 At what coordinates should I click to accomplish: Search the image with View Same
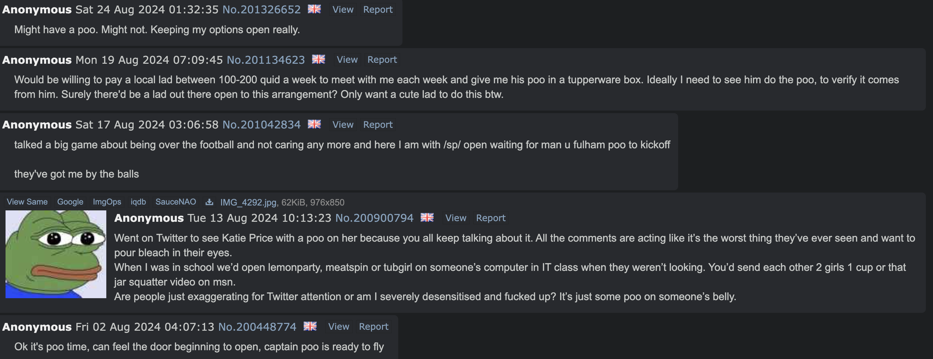(x=27, y=202)
